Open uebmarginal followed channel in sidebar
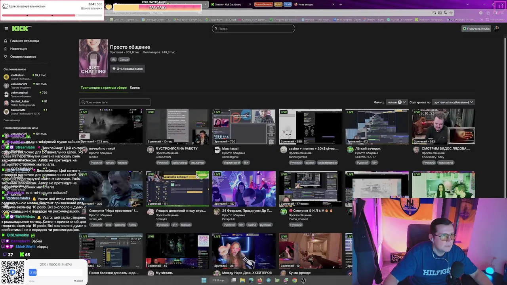The height and width of the screenshot is (285, 507). (x=25, y=94)
